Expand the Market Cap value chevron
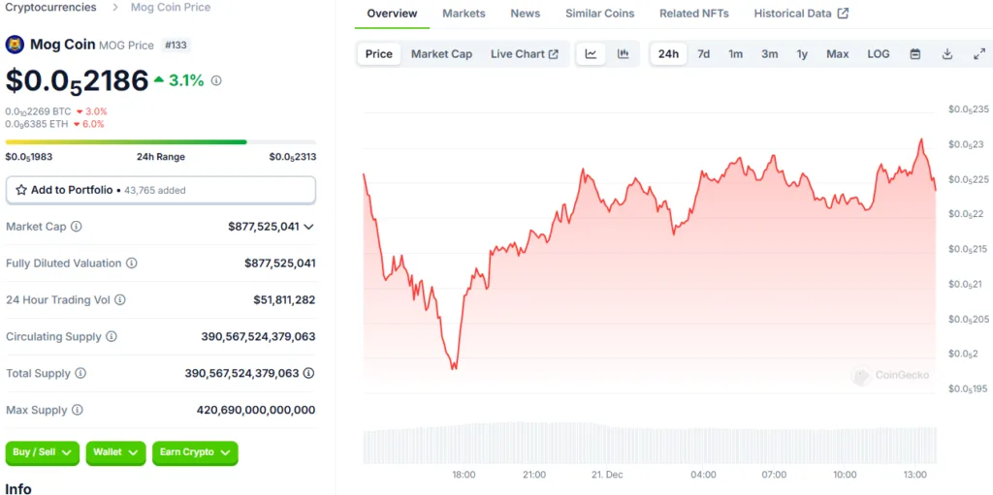The width and height of the screenshot is (993, 495). 309,227
